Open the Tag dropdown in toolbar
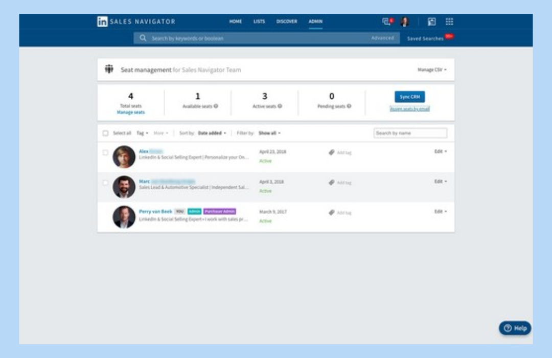Screen dimensions: 552x358 pos(142,133)
